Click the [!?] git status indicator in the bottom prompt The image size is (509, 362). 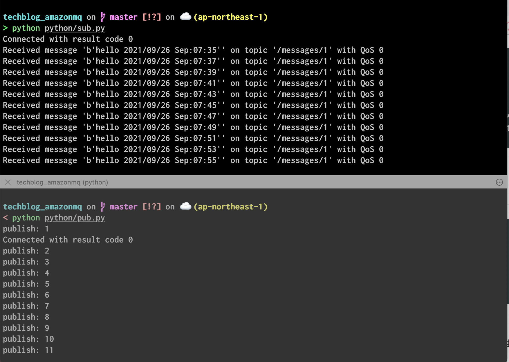coord(151,207)
